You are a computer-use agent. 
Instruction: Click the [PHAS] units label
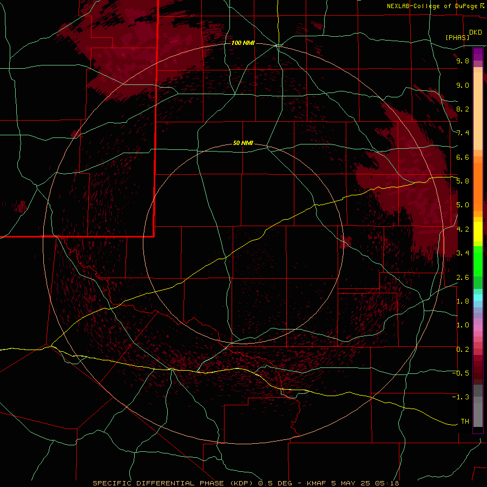457,37
